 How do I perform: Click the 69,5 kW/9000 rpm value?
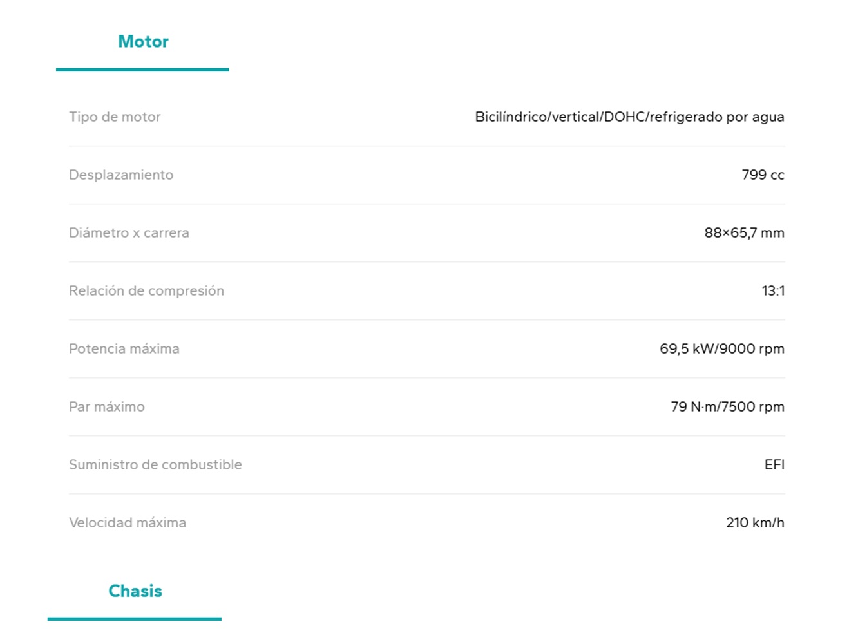point(721,348)
